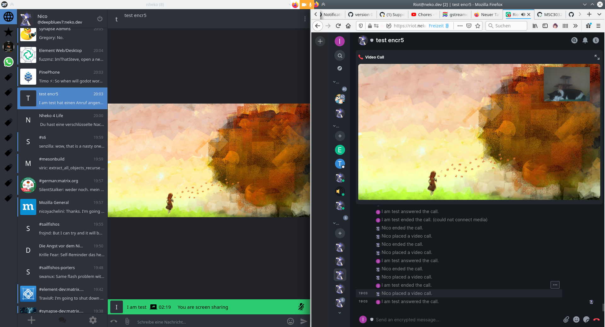The height and width of the screenshot is (327, 605).
Task: Click the logout power icon beside Nico
Action: [100, 19]
